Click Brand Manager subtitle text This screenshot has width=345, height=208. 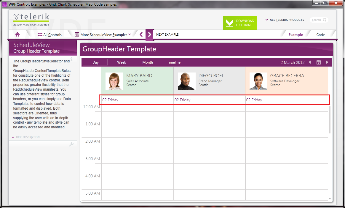pos(210,81)
